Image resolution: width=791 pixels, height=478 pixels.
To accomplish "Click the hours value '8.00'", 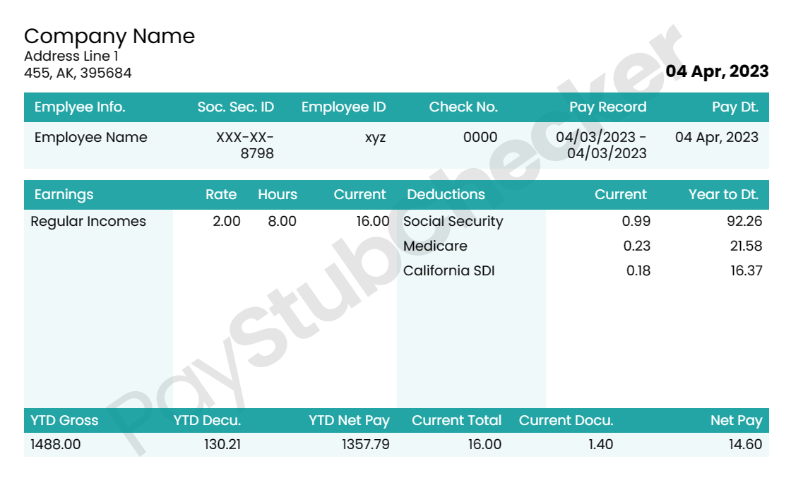I will [x=282, y=222].
